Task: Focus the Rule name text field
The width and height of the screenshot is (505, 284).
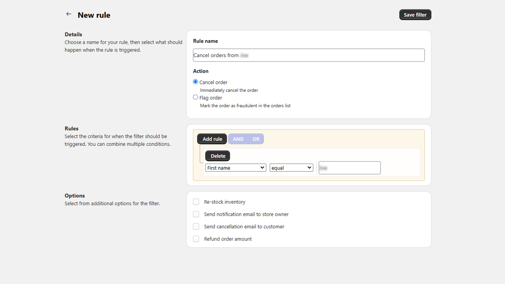Action: pos(308,55)
